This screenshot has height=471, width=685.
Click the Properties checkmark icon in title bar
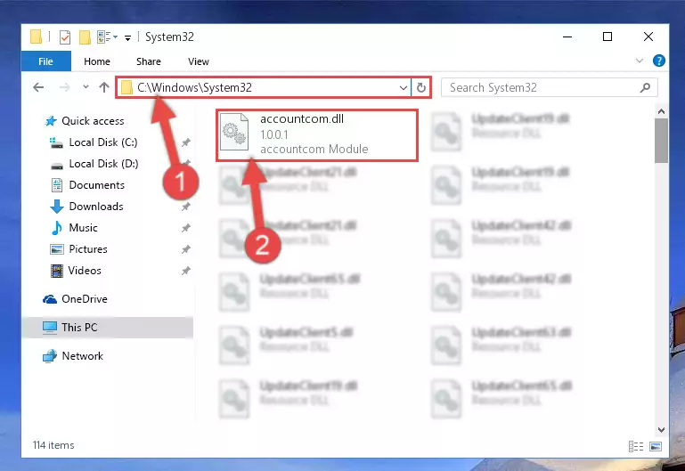point(65,37)
